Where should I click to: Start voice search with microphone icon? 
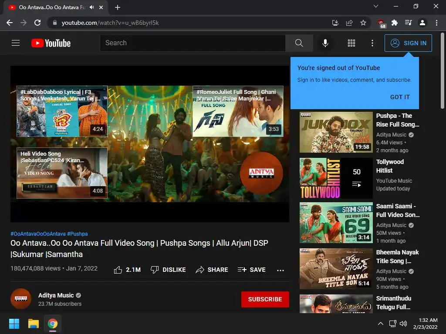325,43
